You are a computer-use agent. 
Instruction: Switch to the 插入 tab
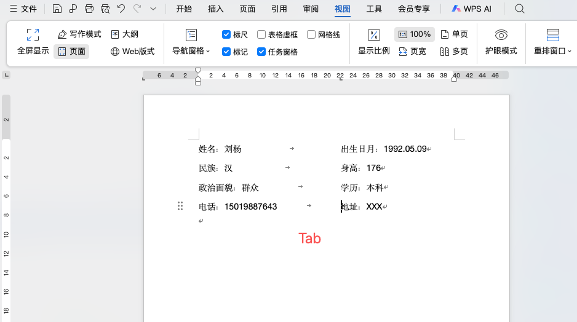coord(216,9)
